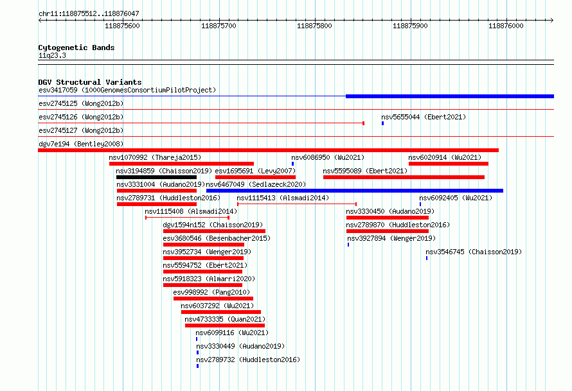Click the DGV Structural Variants track title
Viewport: 572px width, 391px height.
[90, 82]
